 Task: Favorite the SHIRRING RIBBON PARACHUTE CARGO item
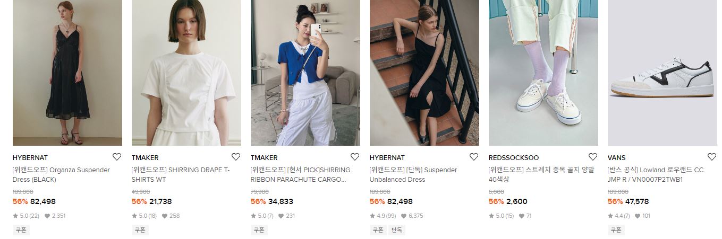[355, 157]
